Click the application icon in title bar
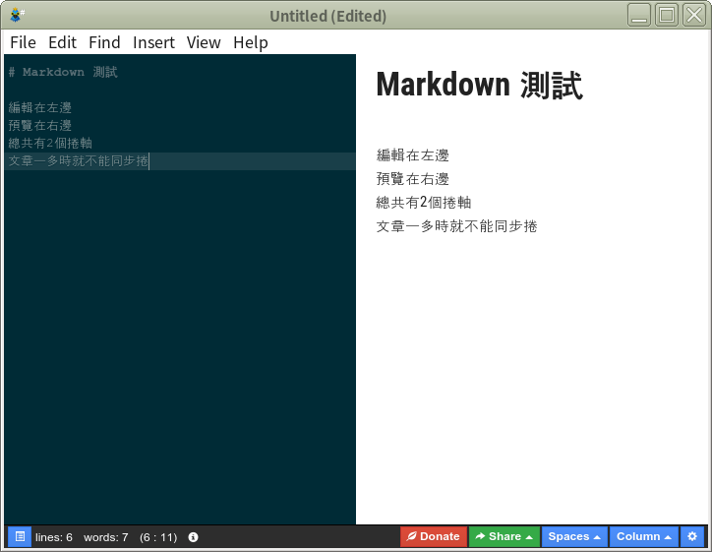This screenshot has height=552, width=712. click(x=17, y=16)
